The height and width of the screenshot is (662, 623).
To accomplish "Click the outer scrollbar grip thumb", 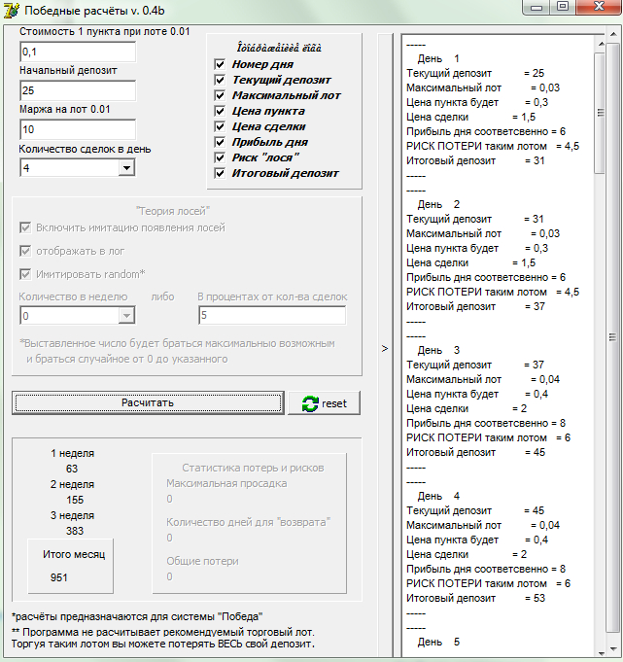I will tap(612, 337).
